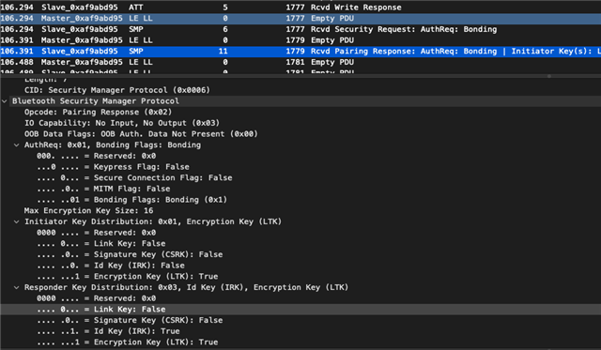Click time 106.488 in packet list
The height and width of the screenshot is (350, 601).
coord(17,62)
